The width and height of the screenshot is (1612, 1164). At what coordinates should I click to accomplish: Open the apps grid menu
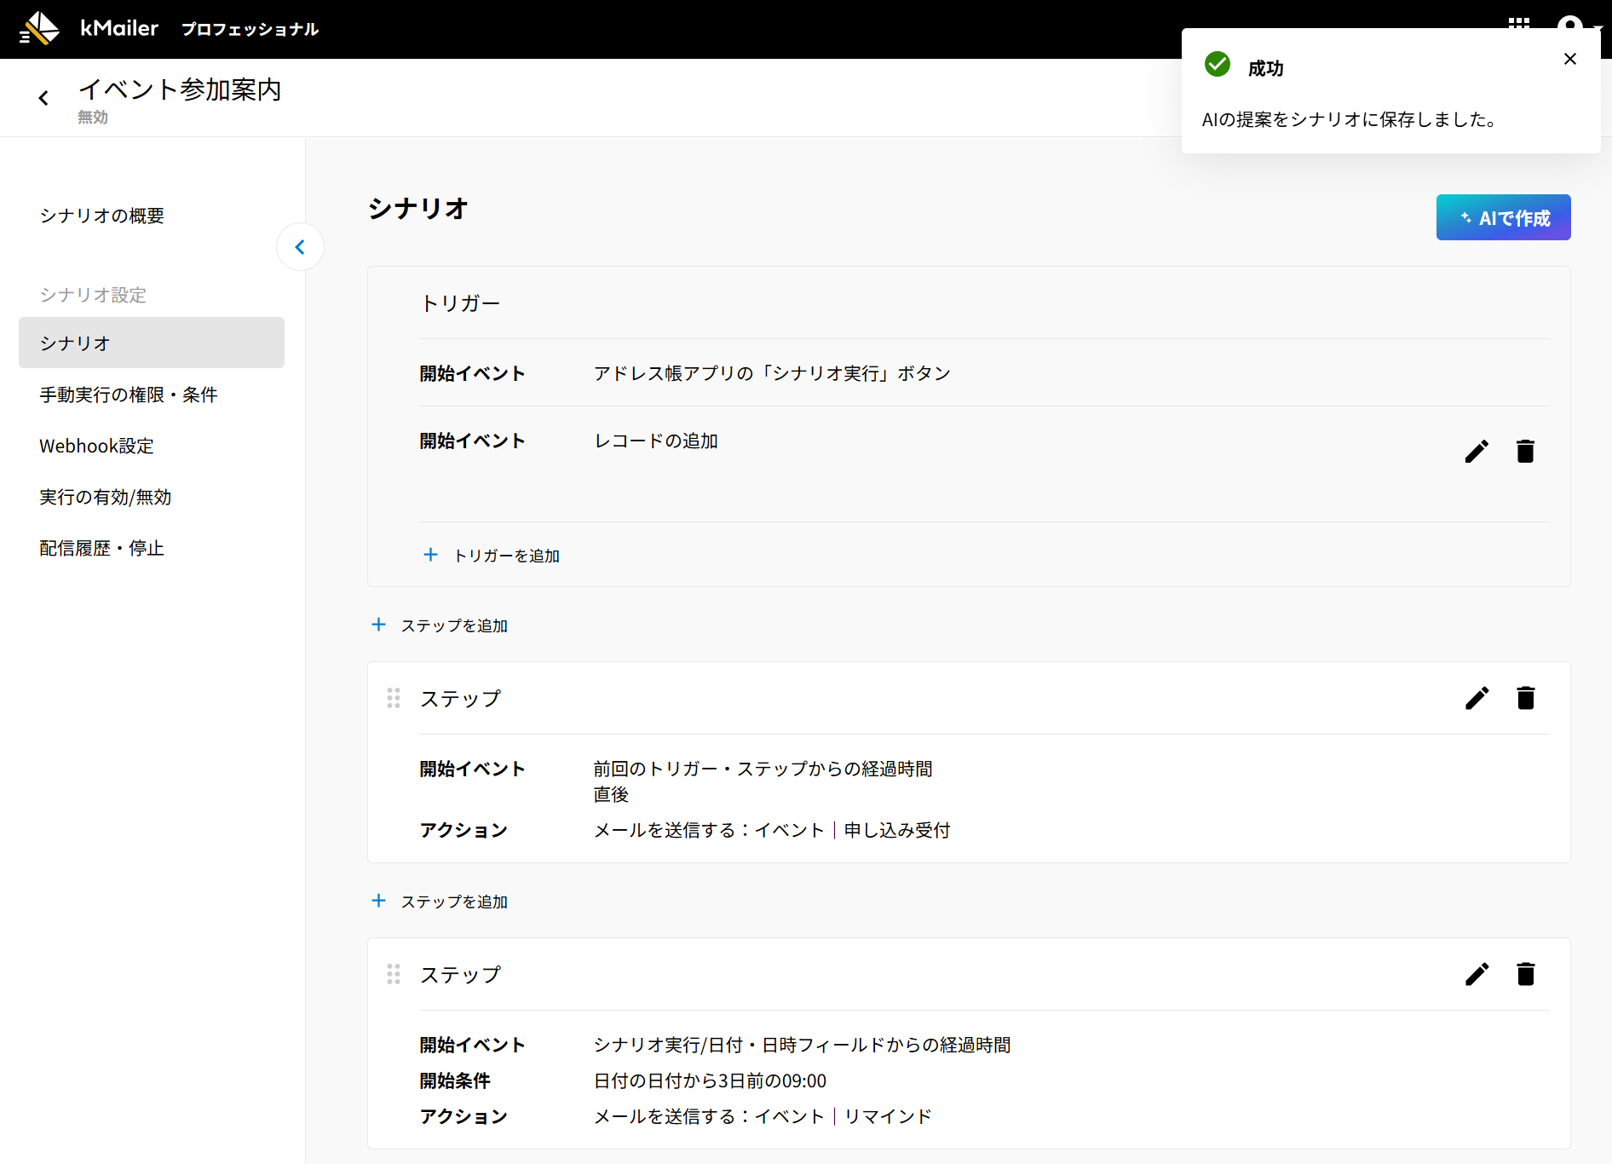[x=1518, y=22]
